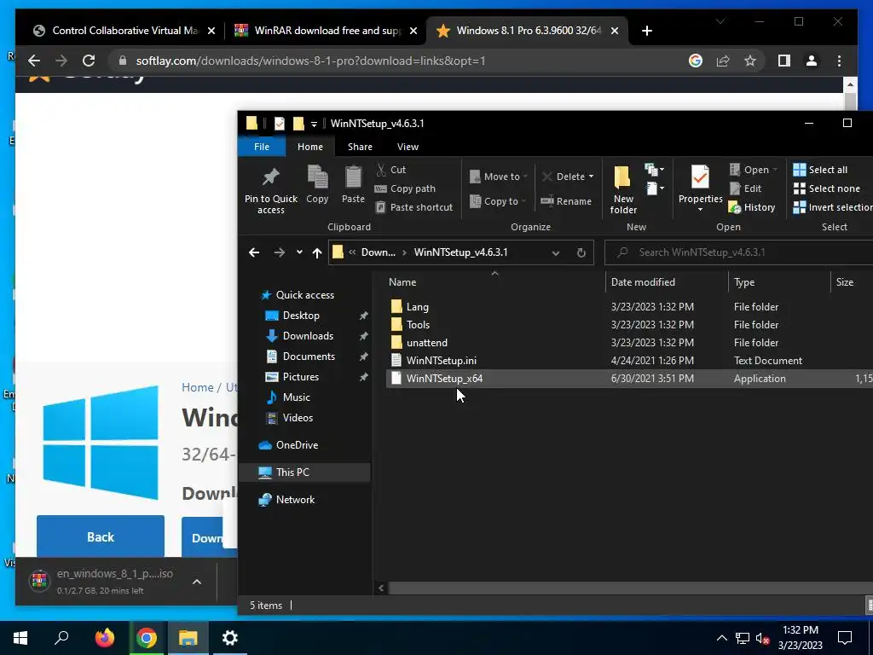Image resolution: width=873 pixels, height=655 pixels.
Task: Go back in File Explorer
Action: click(254, 252)
